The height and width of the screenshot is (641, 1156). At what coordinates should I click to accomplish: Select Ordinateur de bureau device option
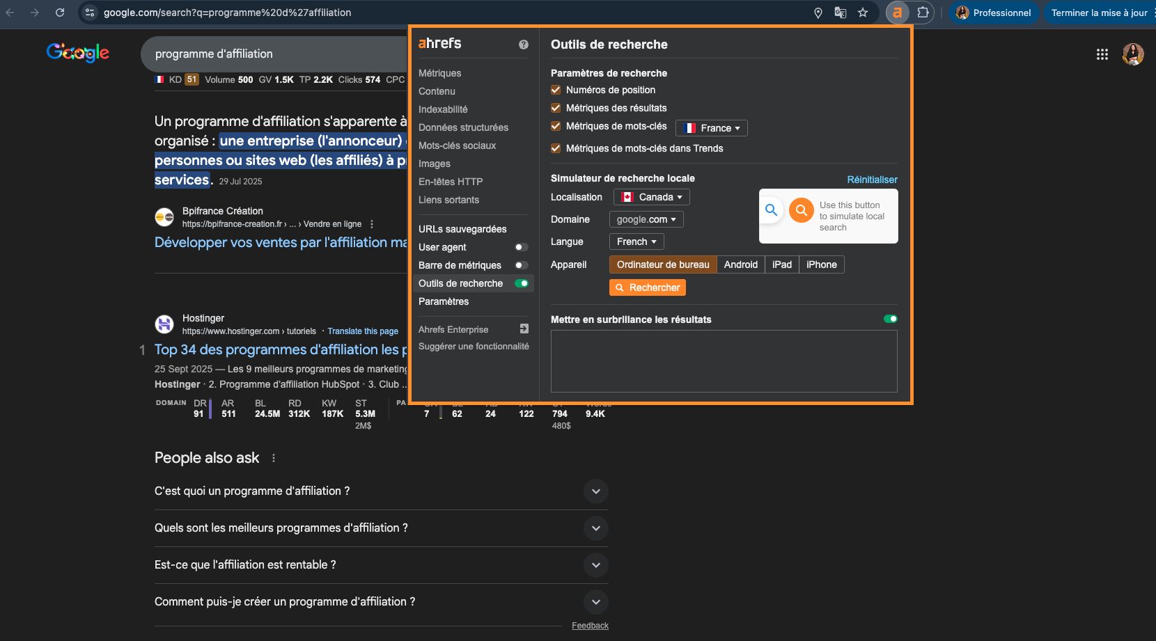point(663,264)
